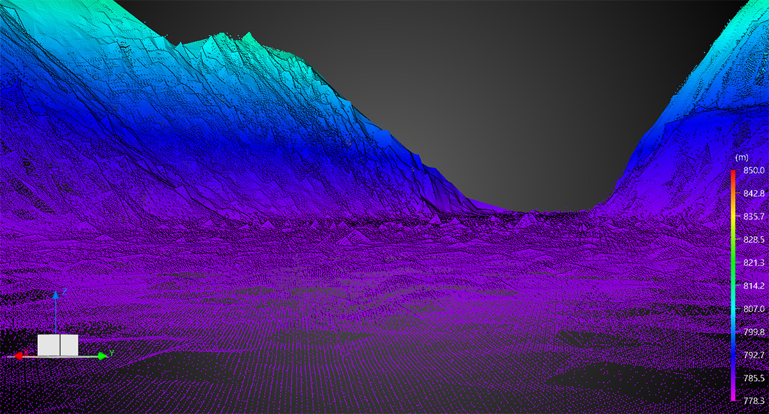
Task: Click the red X axis arrowhead
Action: [19, 356]
